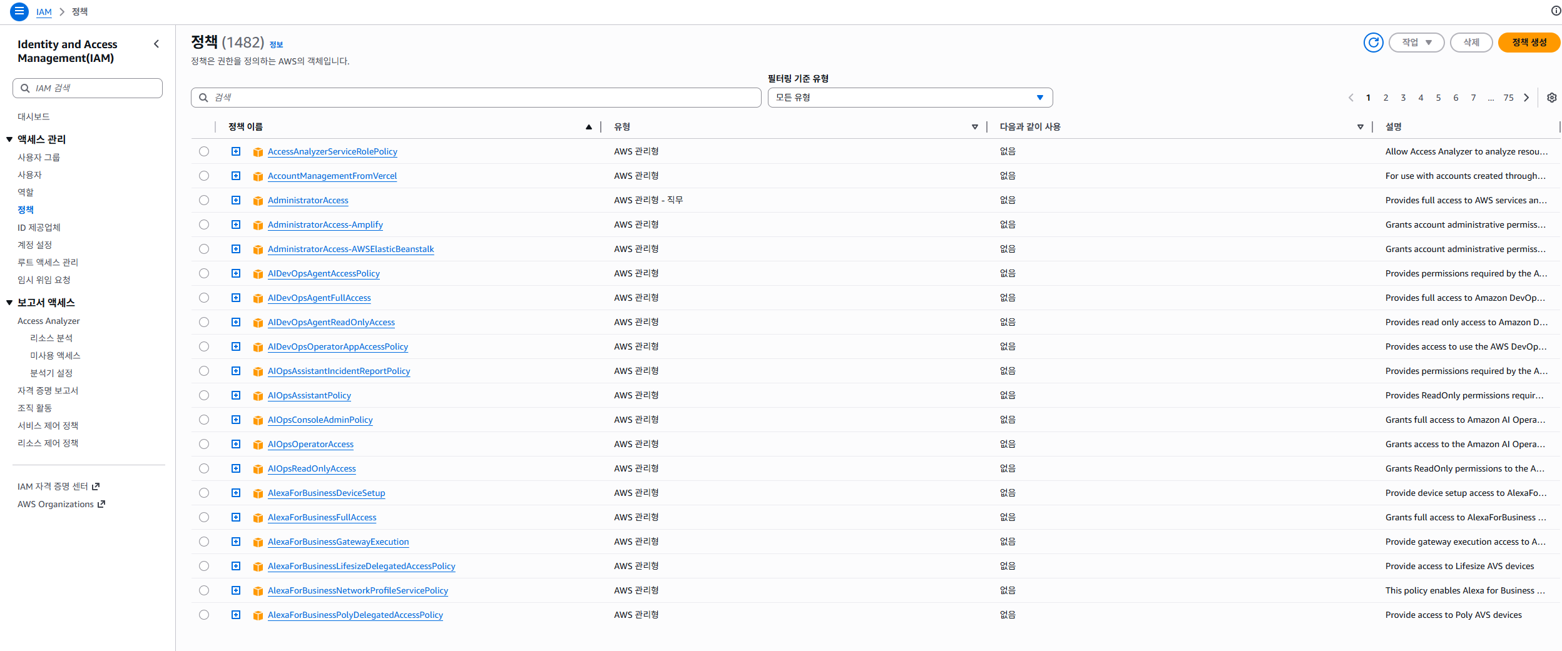Click policy cube icon beside AIOpsOperatorAccess
The image size is (1562, 651).
tap(258, 445)
